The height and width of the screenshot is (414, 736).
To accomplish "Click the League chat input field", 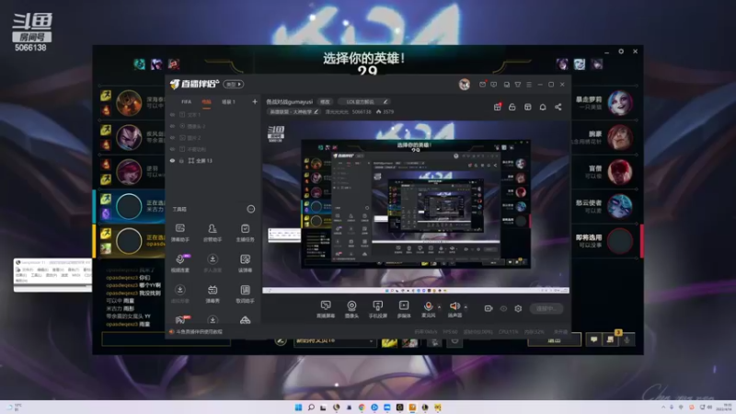I will 166,339.
